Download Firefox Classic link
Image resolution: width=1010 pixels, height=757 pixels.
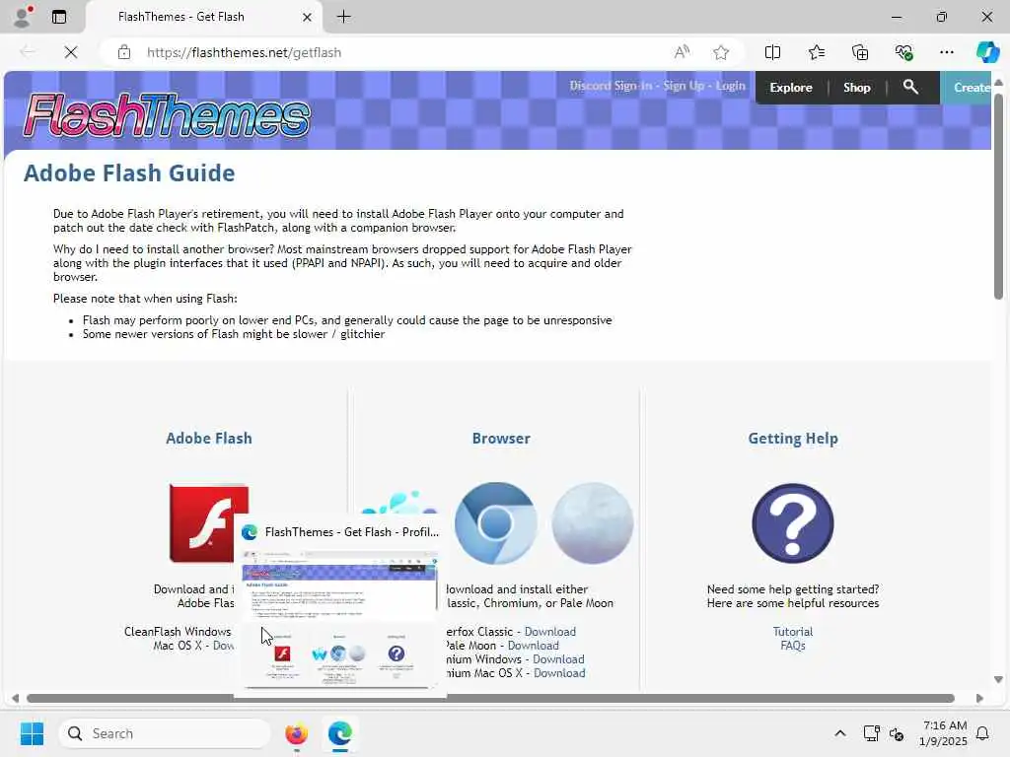coord(550,632)
